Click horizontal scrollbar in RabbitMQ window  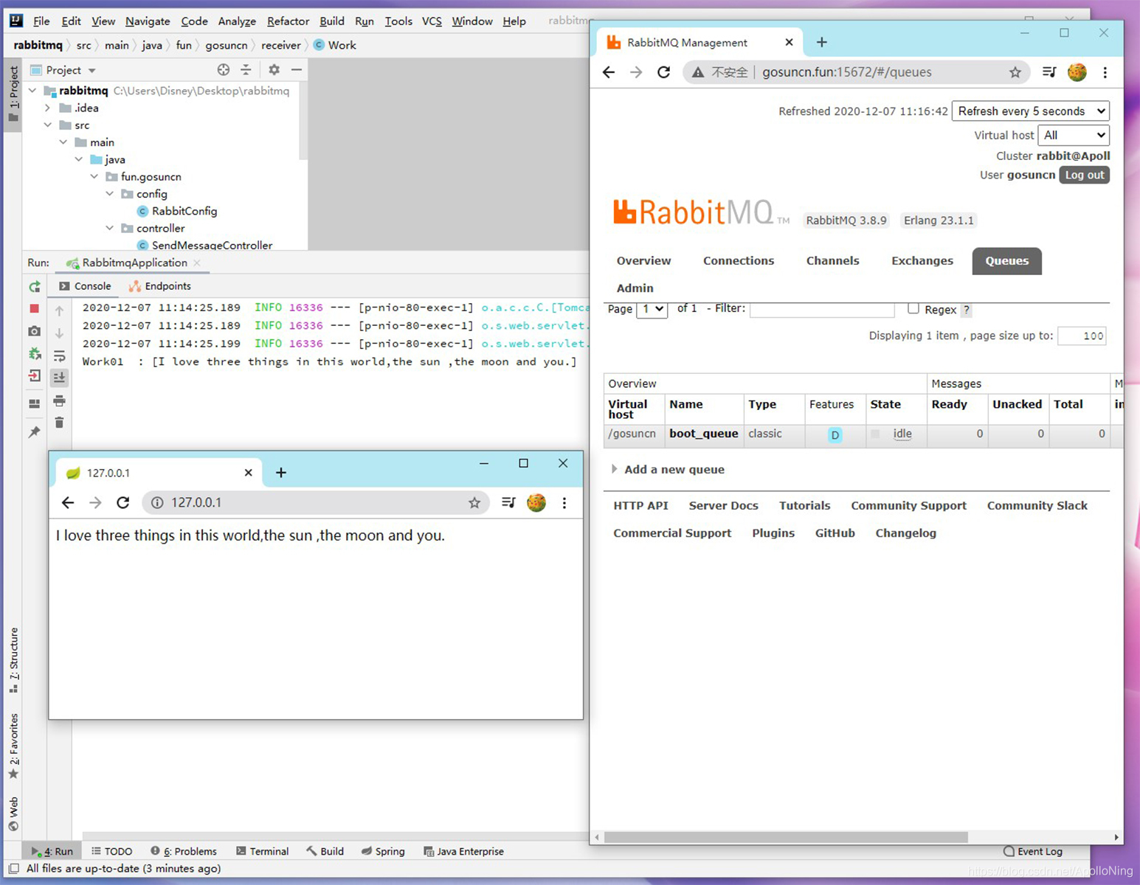point(786,837)
